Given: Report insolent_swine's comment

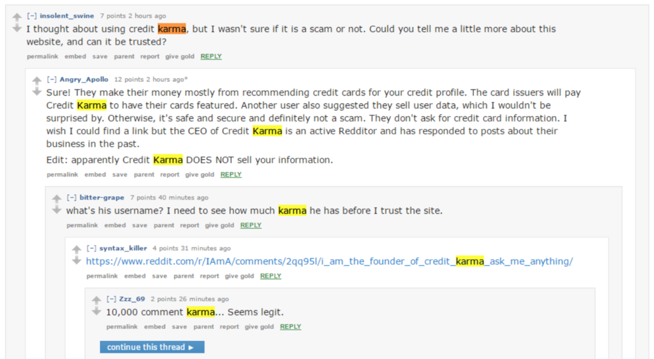Looking at the screenshot, I should pos(150,56).
